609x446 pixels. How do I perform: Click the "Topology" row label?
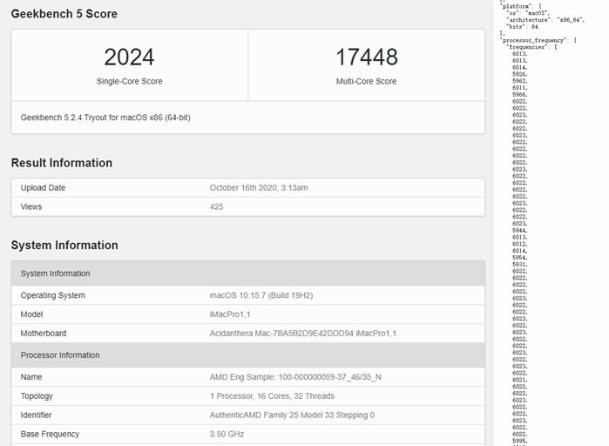click(37, 396)
